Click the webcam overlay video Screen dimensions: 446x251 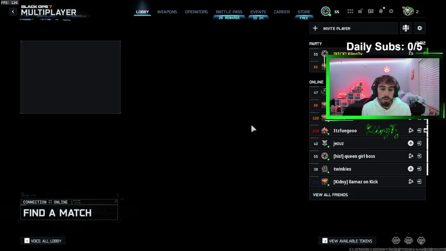pos(384,87)
